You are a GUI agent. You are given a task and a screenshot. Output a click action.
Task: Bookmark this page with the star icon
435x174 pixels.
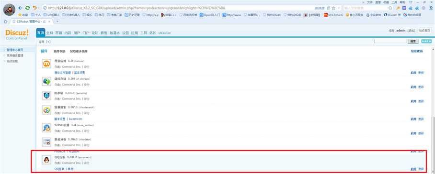(333, 8)
